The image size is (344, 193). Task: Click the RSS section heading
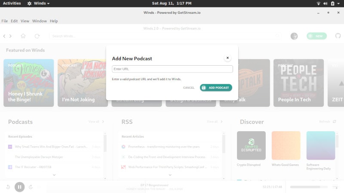tap(127, 122)
